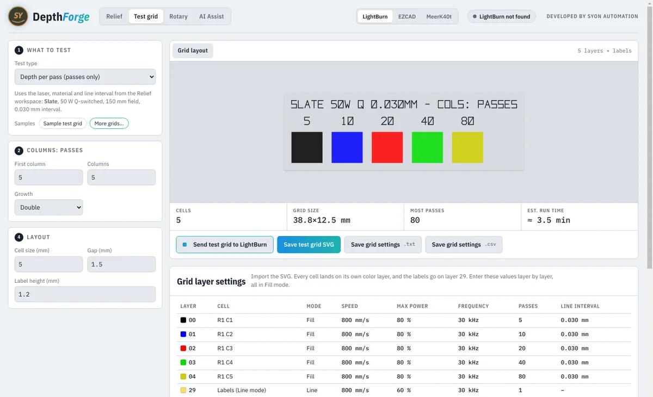The image size is (653, 397).
Task: Click the green 40-pass preview cell
Action: click(x=427, y=147)
